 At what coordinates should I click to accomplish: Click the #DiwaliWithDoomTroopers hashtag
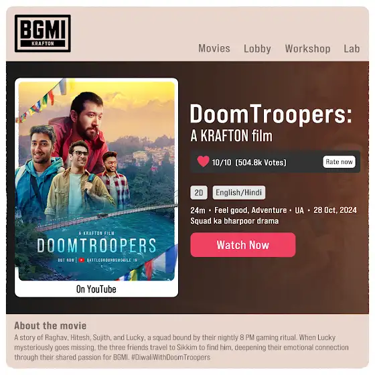pyautogui.click(x=171, y=358)
